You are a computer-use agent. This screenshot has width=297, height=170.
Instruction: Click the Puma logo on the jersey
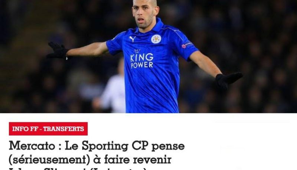pos(133,39)
